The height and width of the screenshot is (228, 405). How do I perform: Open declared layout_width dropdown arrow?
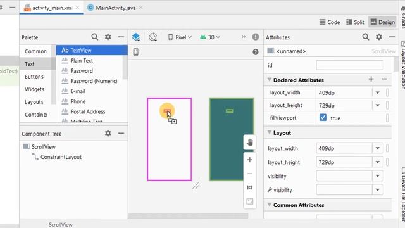(x=377, y=92)
